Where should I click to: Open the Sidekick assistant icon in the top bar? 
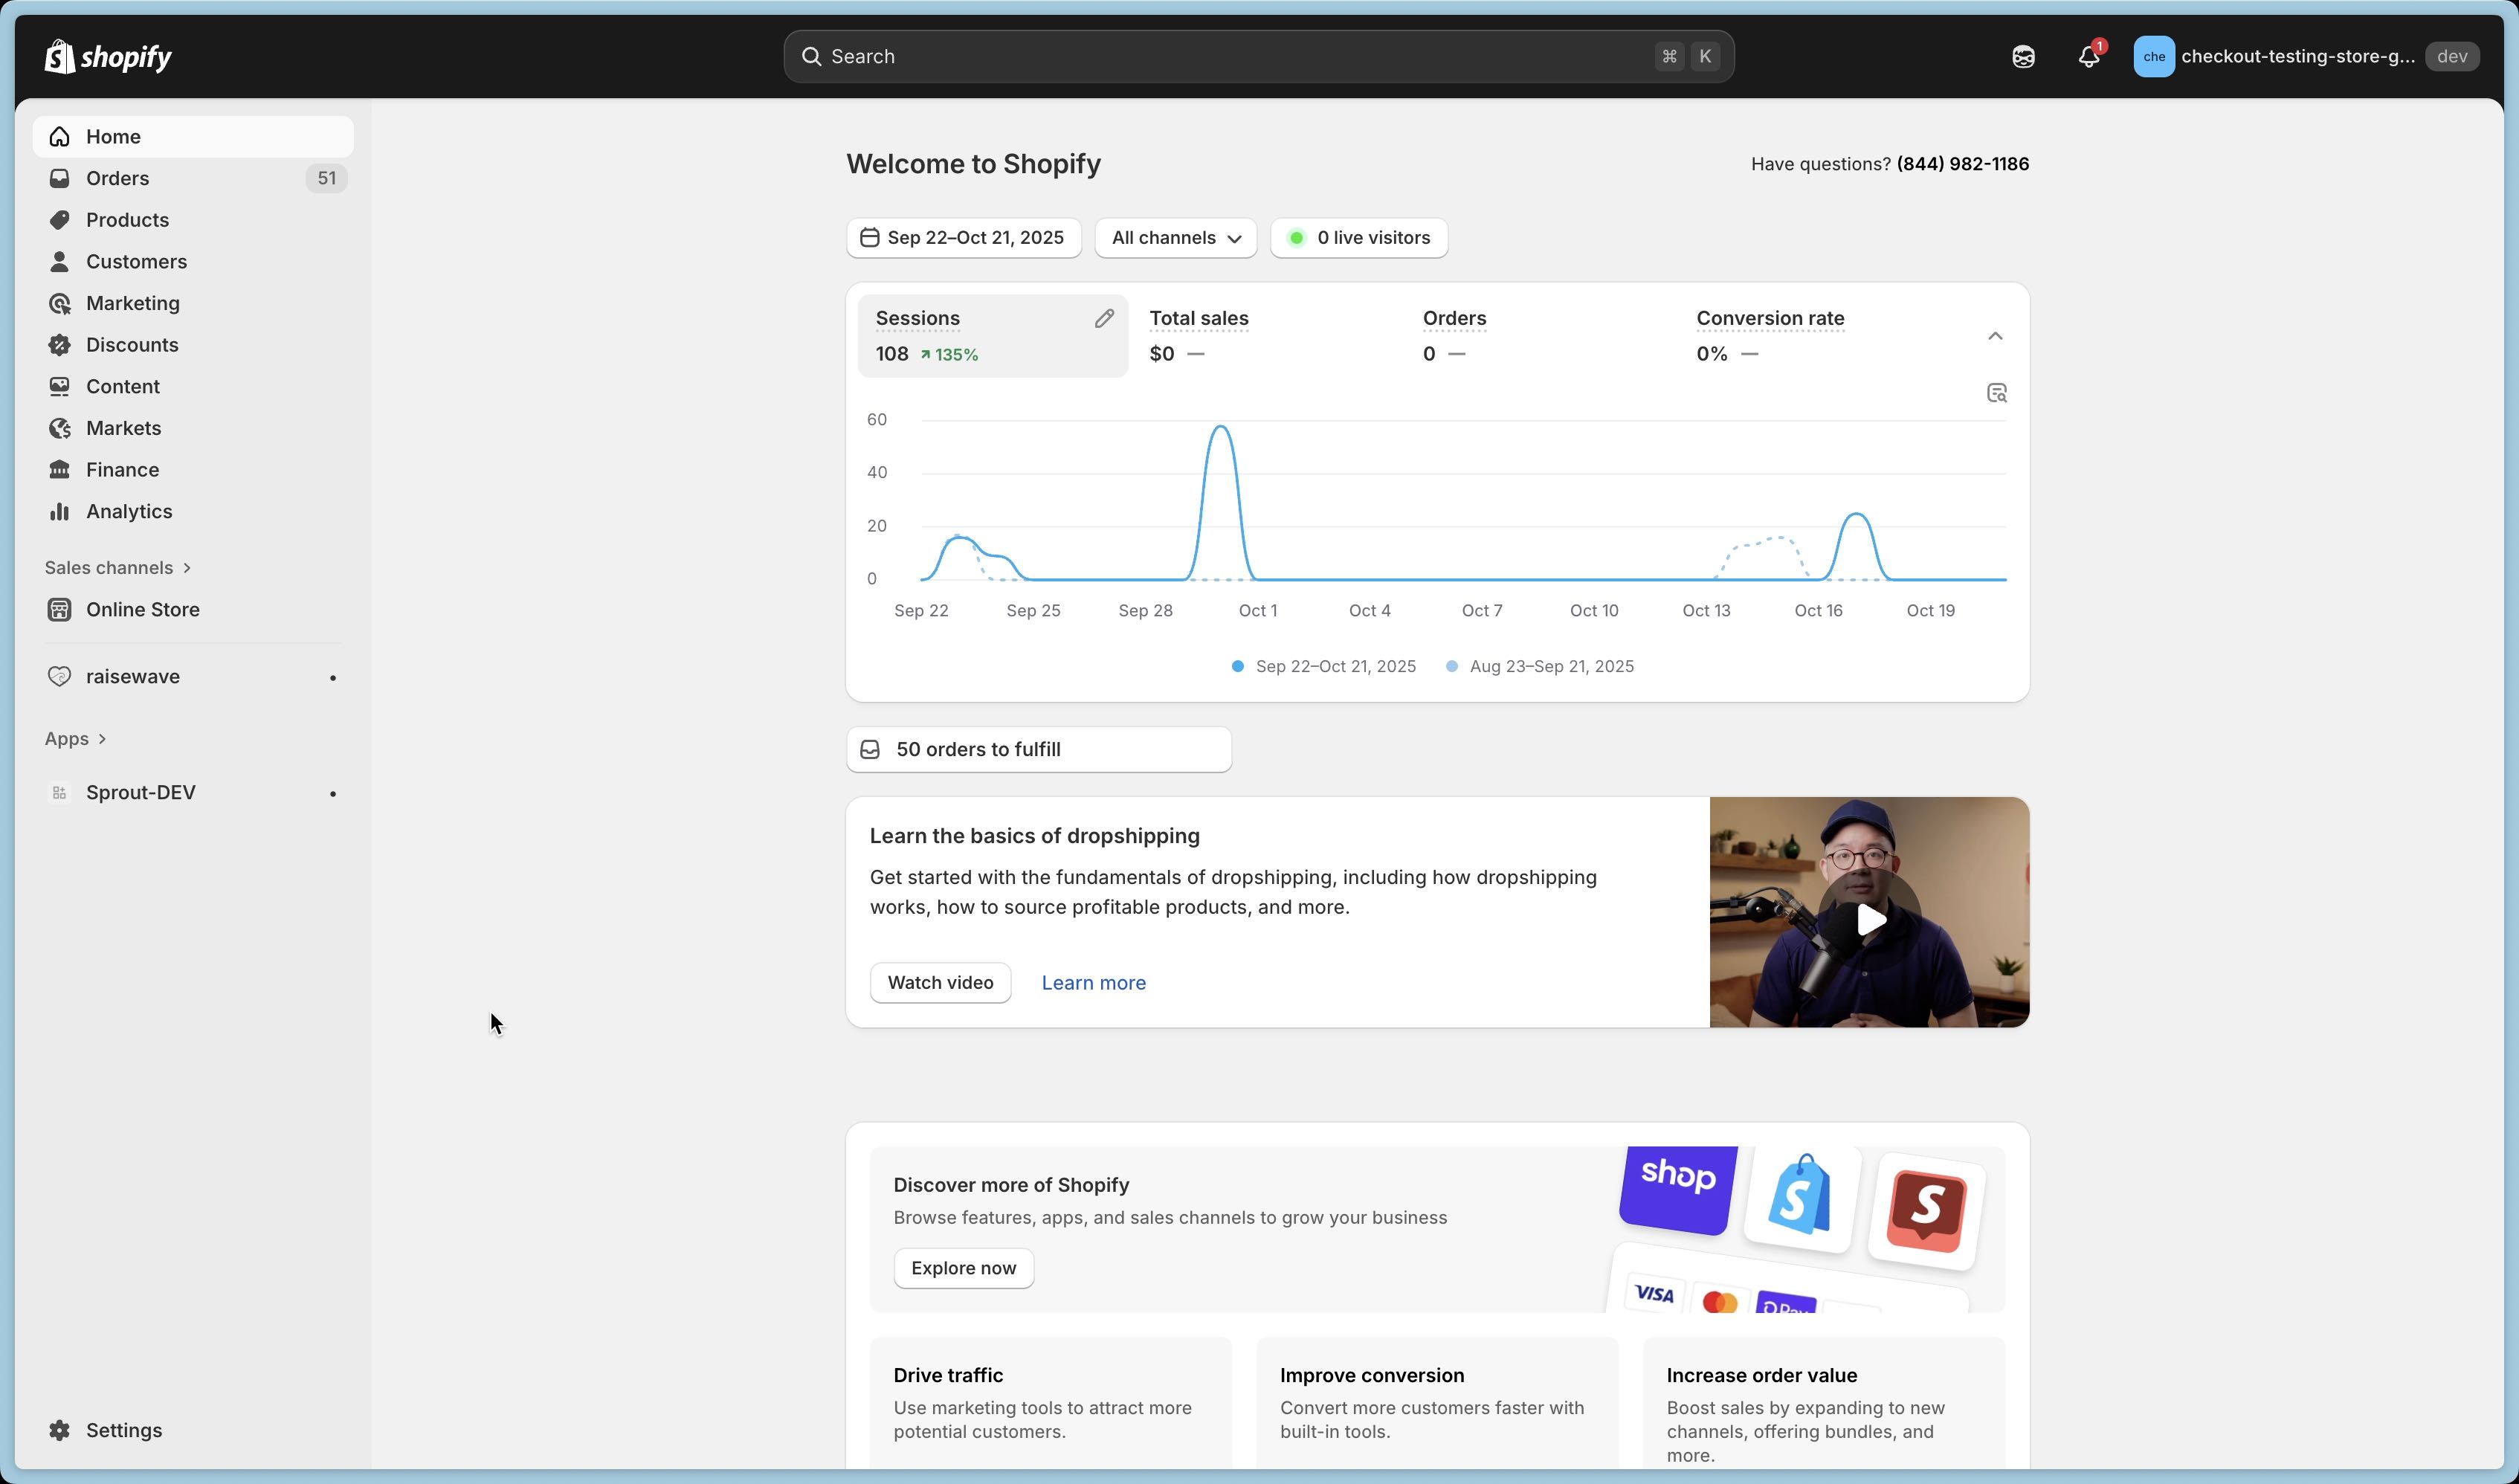2023,57
